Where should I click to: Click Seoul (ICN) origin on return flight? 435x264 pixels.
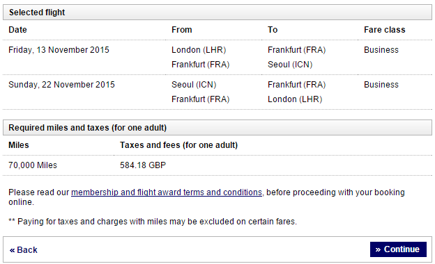pyautogui.click(x=194, y=85)
